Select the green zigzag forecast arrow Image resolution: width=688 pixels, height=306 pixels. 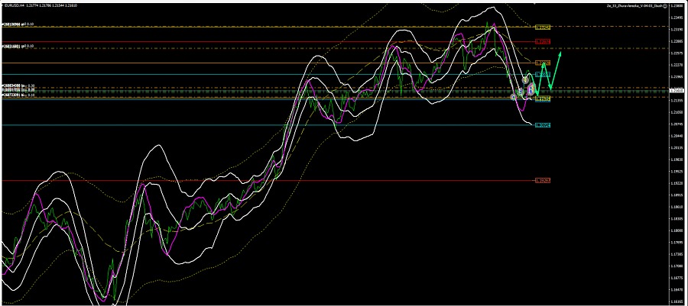(x=552, y=71)
